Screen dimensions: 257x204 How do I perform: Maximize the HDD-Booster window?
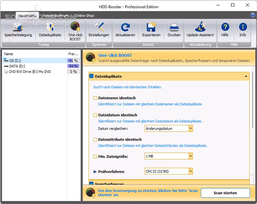pyautogui.click(x=232, y=5)
